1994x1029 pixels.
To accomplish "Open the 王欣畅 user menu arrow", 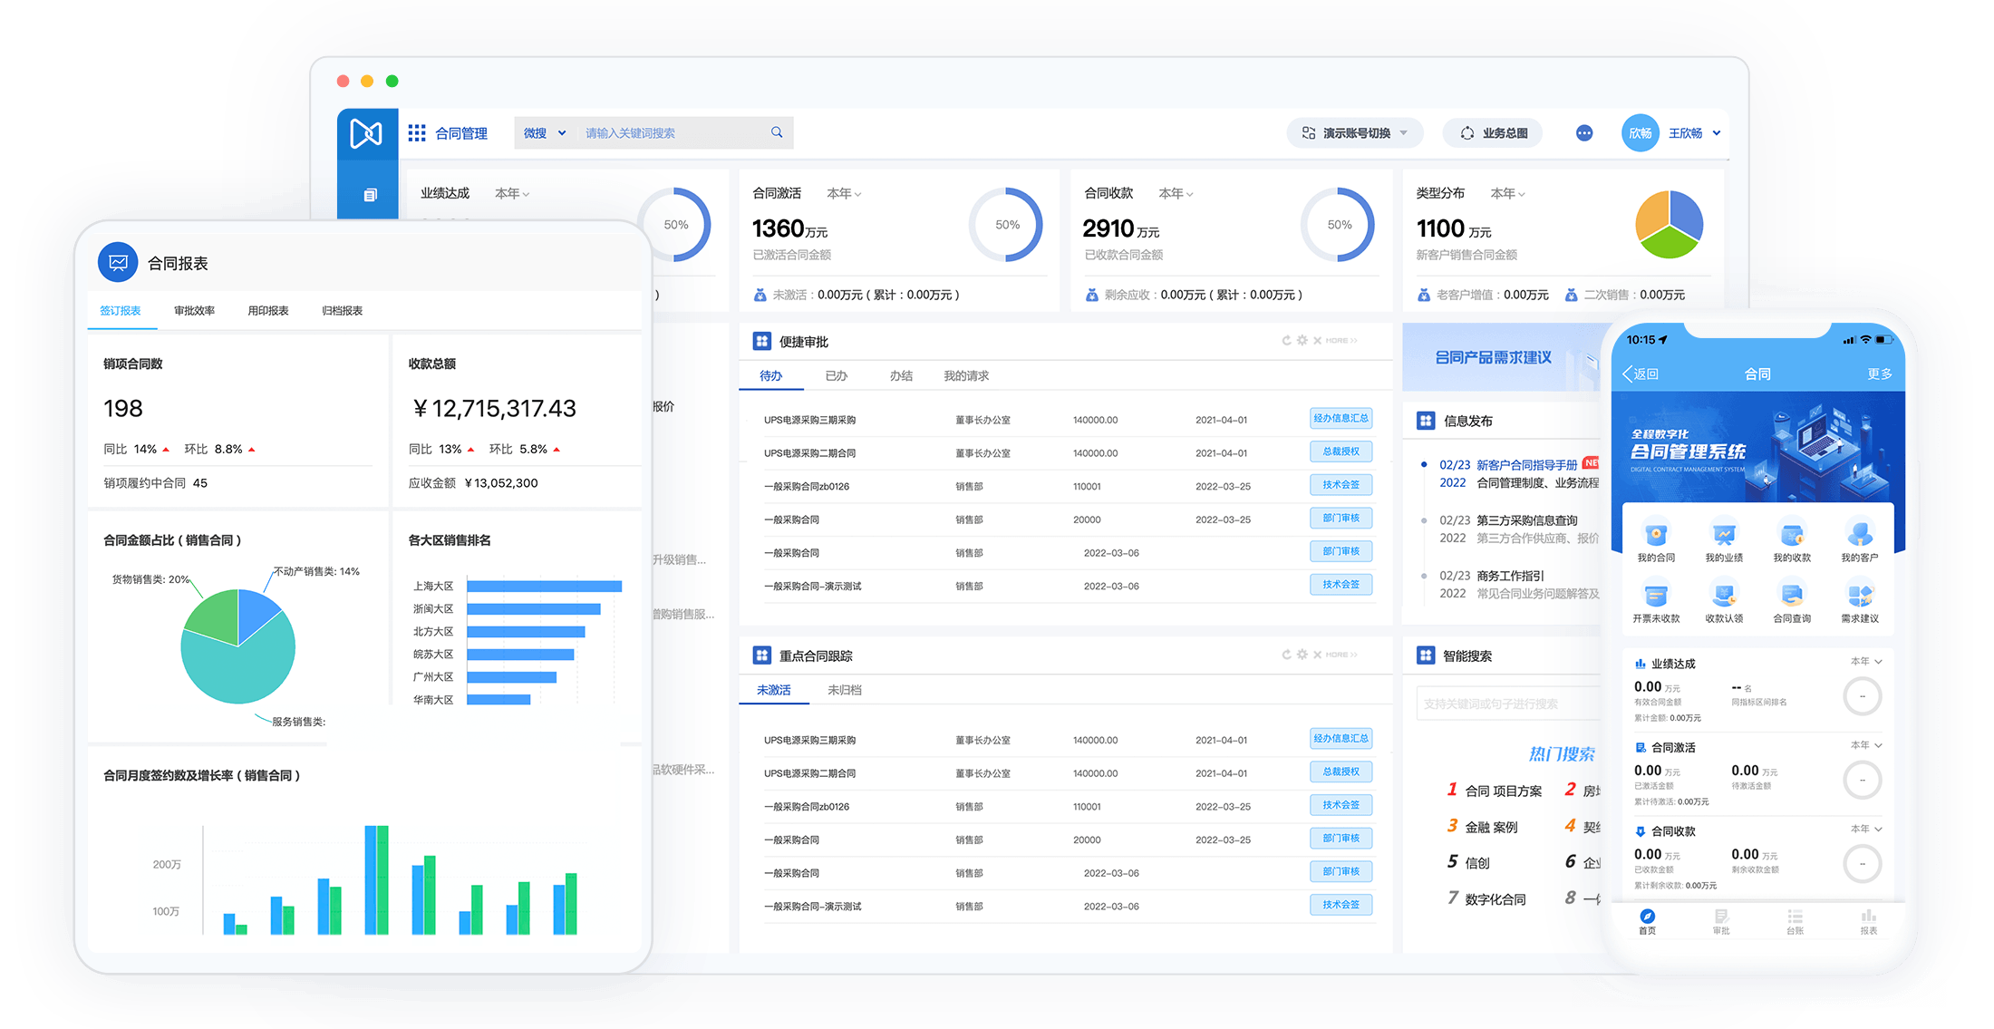I will [1717, 133].
